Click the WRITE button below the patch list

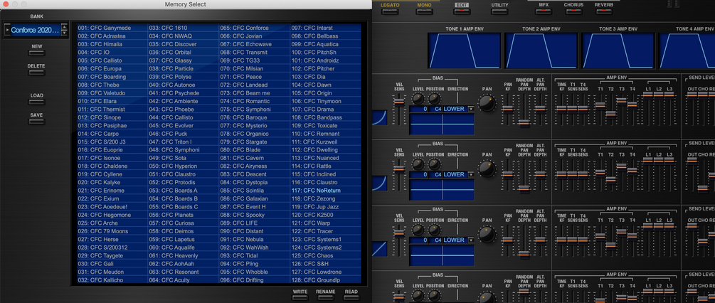[300, 298]
